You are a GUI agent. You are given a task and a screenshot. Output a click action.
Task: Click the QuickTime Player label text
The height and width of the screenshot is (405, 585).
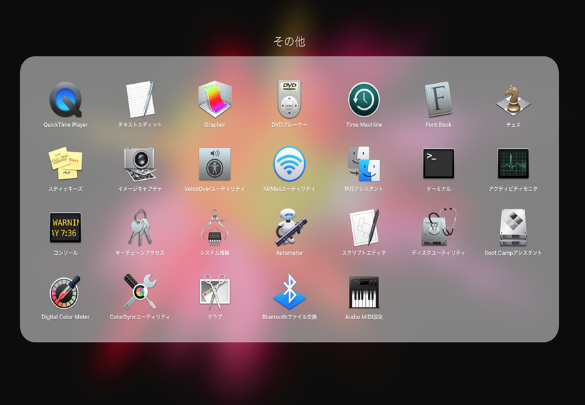tap(66, 125)
